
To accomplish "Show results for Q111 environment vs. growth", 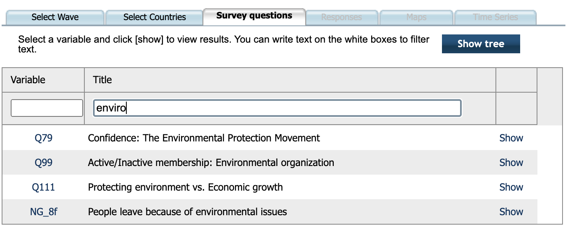I will click(x=511, y=187).
